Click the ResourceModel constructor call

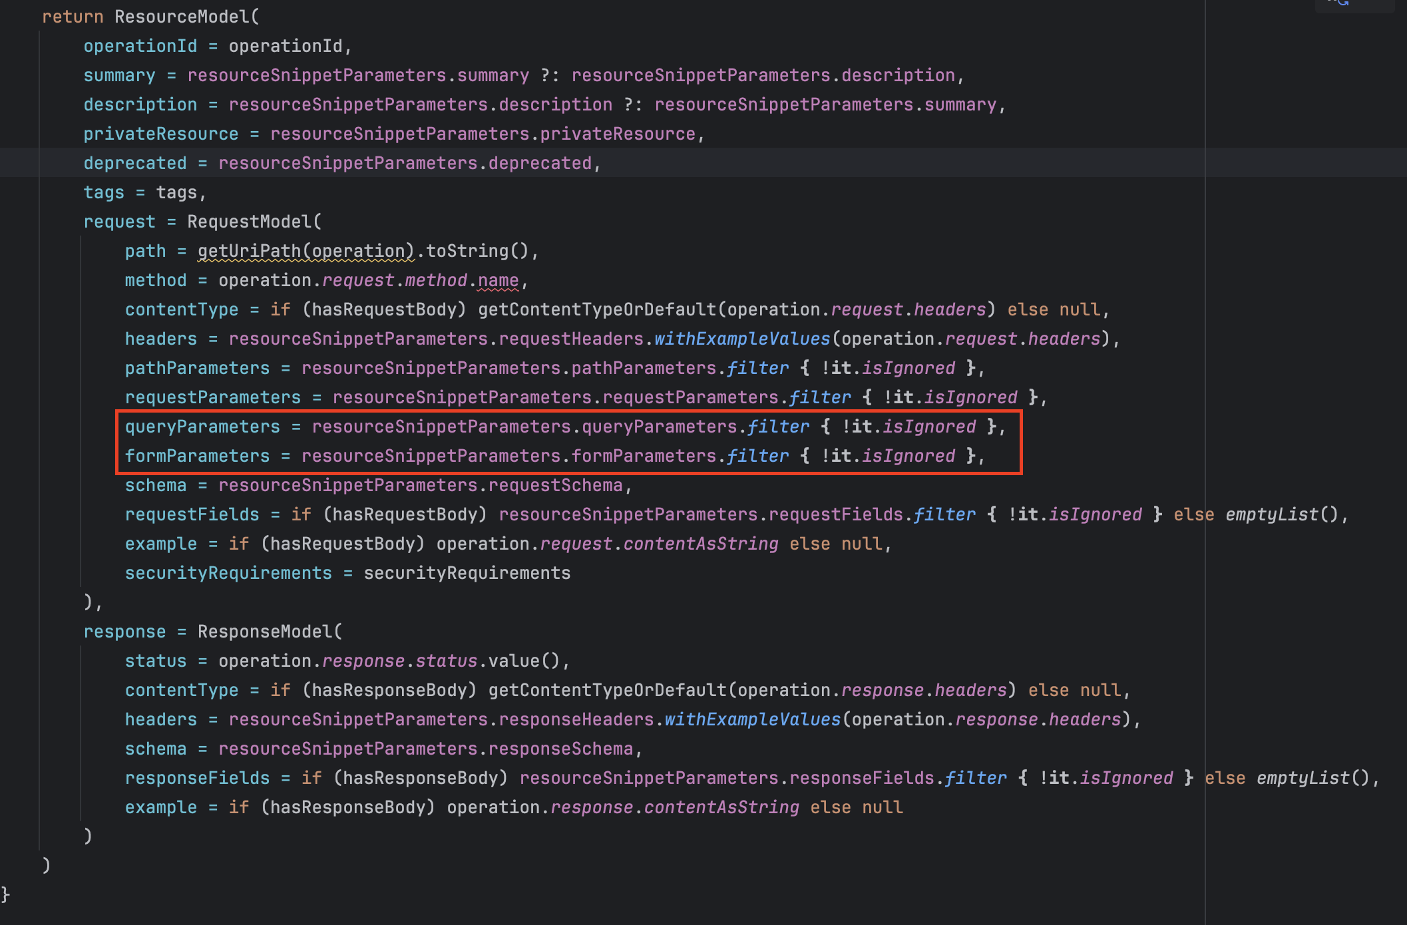(x=182, y=17)
